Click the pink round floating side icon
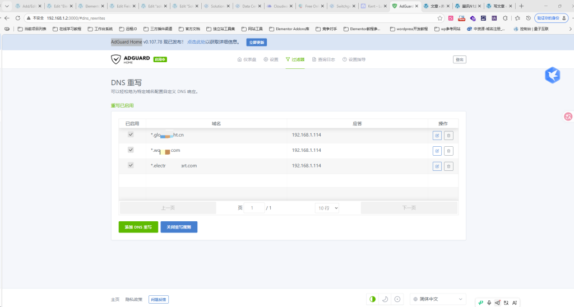 pos(568,117)
